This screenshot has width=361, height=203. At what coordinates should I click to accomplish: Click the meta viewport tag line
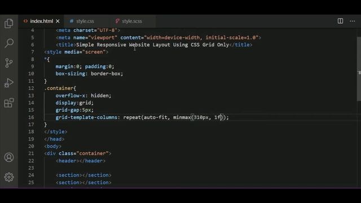tap(159, 38)
